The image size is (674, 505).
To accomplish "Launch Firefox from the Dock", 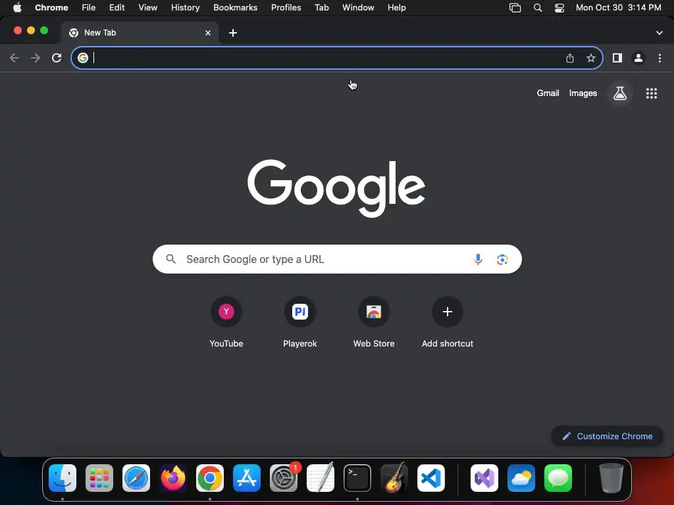I will point(173,478).
